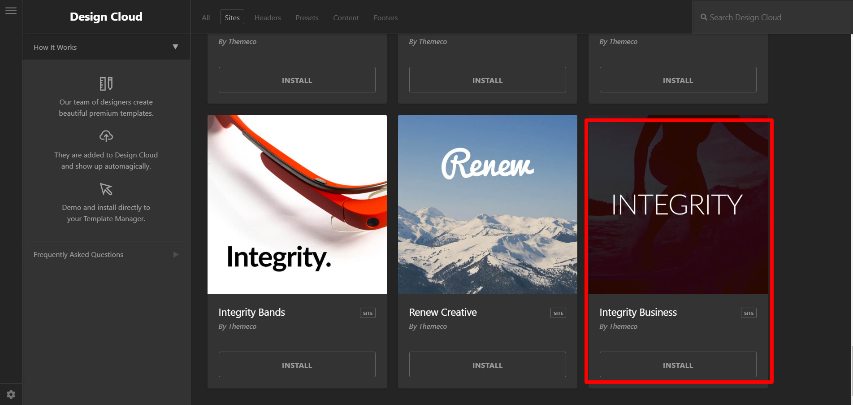
Task: Open the Headers tab
Action: click(268, 17)
